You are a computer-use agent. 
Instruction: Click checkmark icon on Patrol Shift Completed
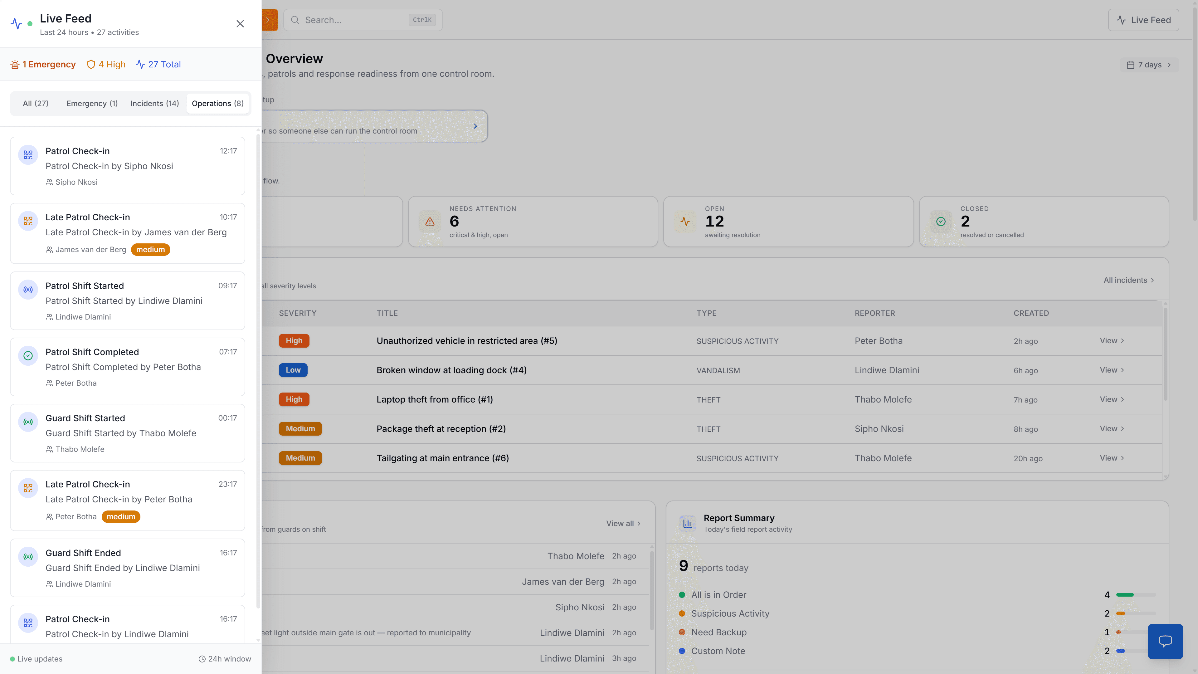tap(28, 356)
